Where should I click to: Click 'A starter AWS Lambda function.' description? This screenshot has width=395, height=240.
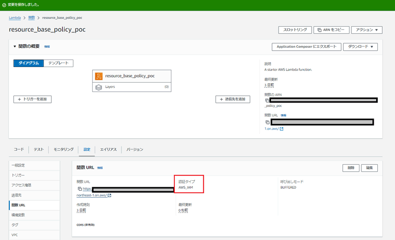coord(288,70)
